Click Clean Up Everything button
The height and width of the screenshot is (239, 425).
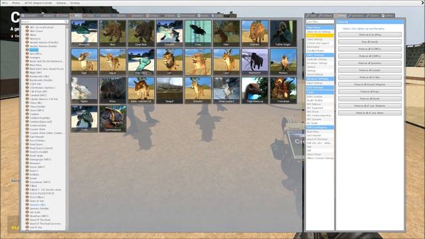click(370, 35)
